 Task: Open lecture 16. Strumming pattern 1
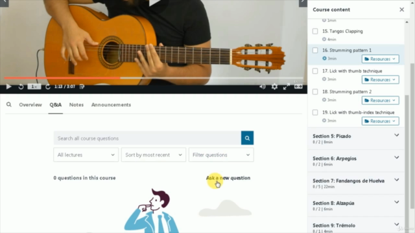tap(347, 50)
